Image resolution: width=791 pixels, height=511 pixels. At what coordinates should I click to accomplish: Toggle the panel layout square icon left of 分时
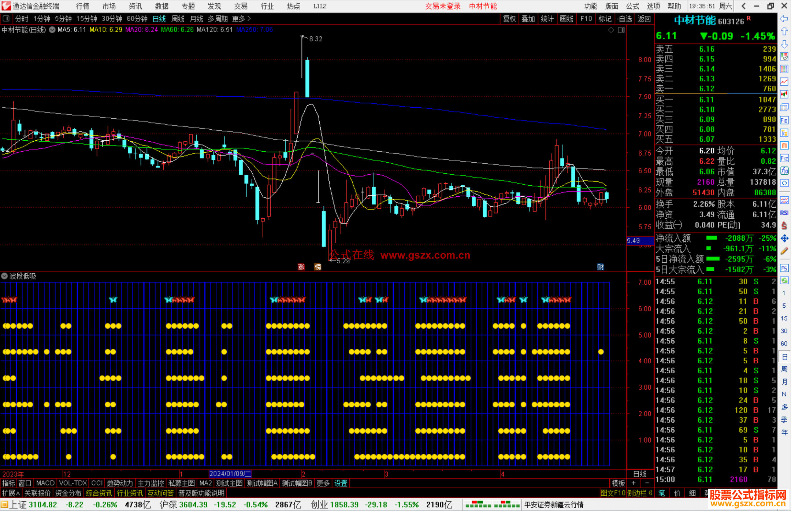6,19
